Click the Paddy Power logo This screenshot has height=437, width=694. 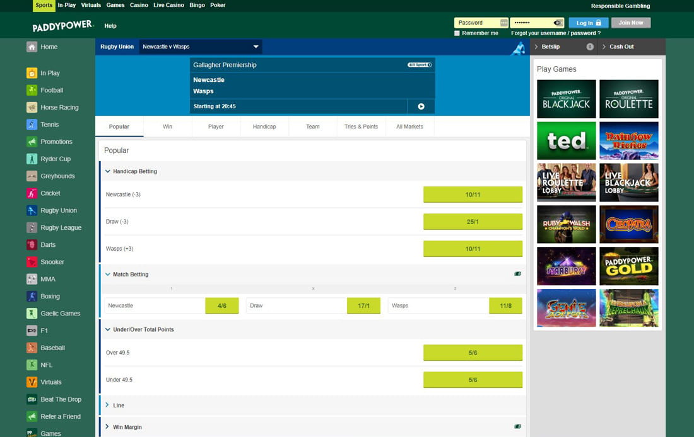tap(63, 26)
